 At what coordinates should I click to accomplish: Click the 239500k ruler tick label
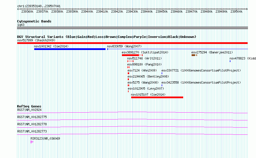point(236,11)
